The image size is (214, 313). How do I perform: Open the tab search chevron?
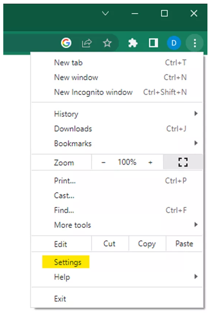pos(105,13)
